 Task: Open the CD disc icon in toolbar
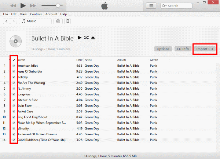point(58,21)
